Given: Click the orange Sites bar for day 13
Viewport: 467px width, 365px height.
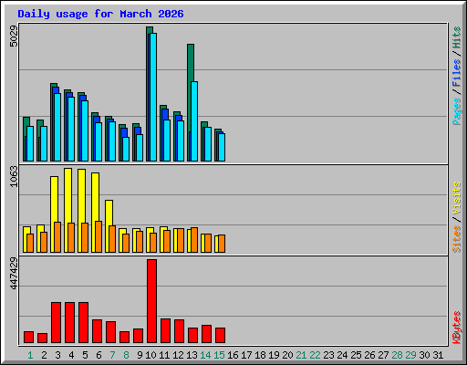Looking at the screenshot, I should [x=194, y=240].
